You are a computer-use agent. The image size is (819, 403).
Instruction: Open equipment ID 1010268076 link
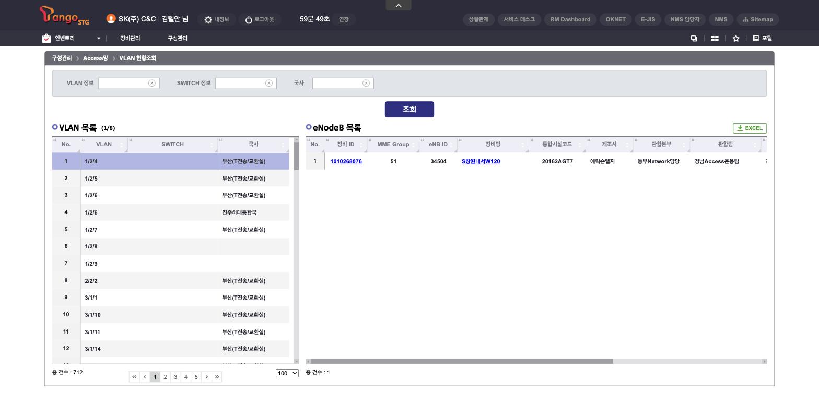coord(346,162)
